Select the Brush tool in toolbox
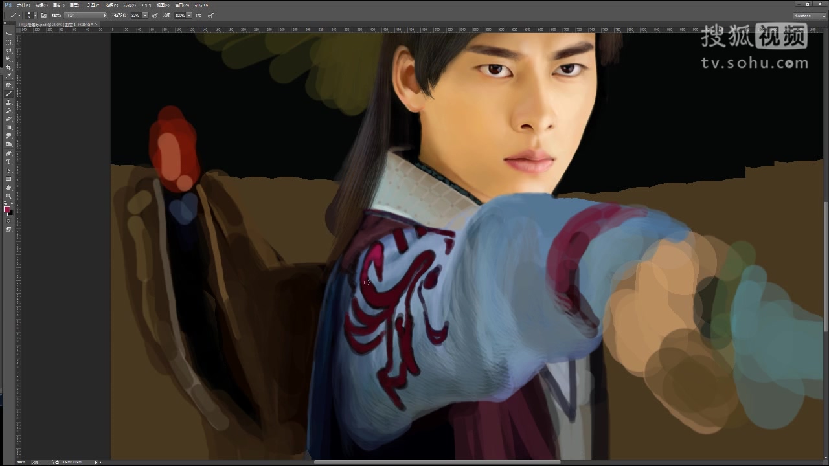Image resolution: width=829 pixels, height=466 pixels. [x=8, y=94]
